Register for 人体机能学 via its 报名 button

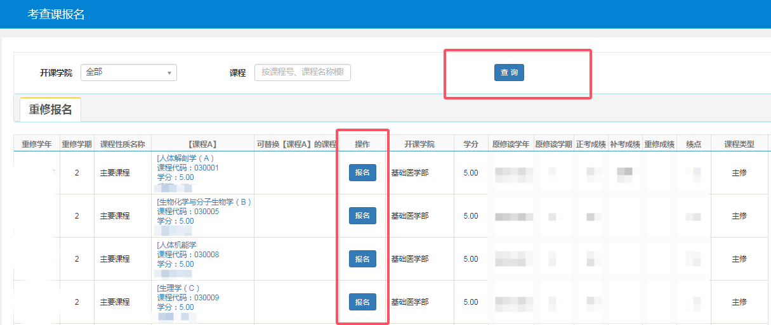[x=362, y=259]
